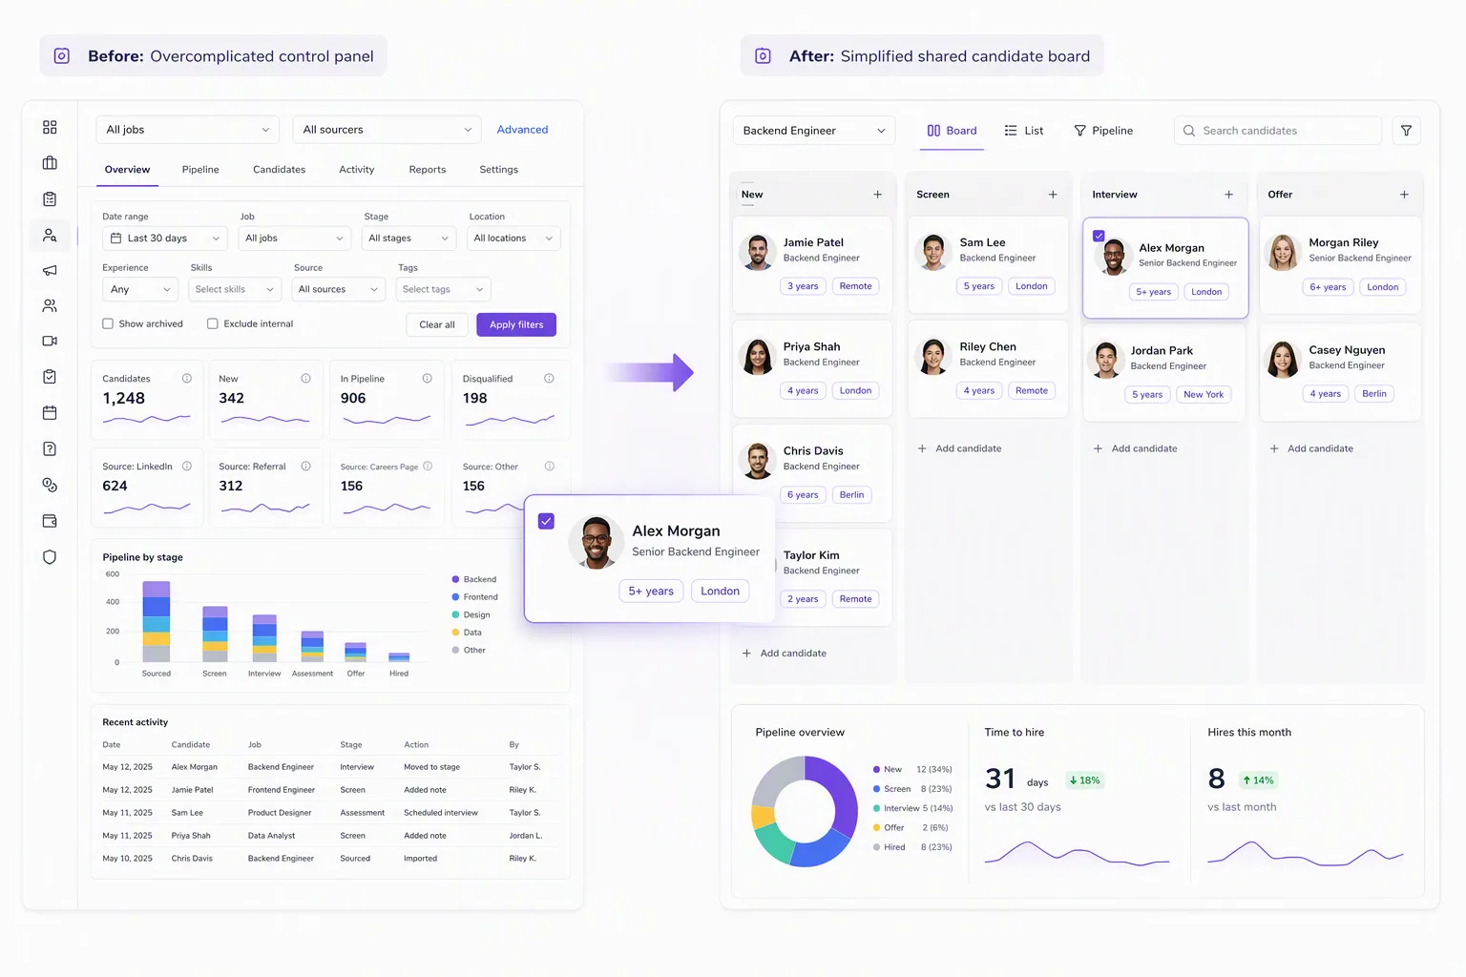The height and width of the screenshot is (977, 1466).
Task: Click the plus icon in Screen column
Action: 1053,195
